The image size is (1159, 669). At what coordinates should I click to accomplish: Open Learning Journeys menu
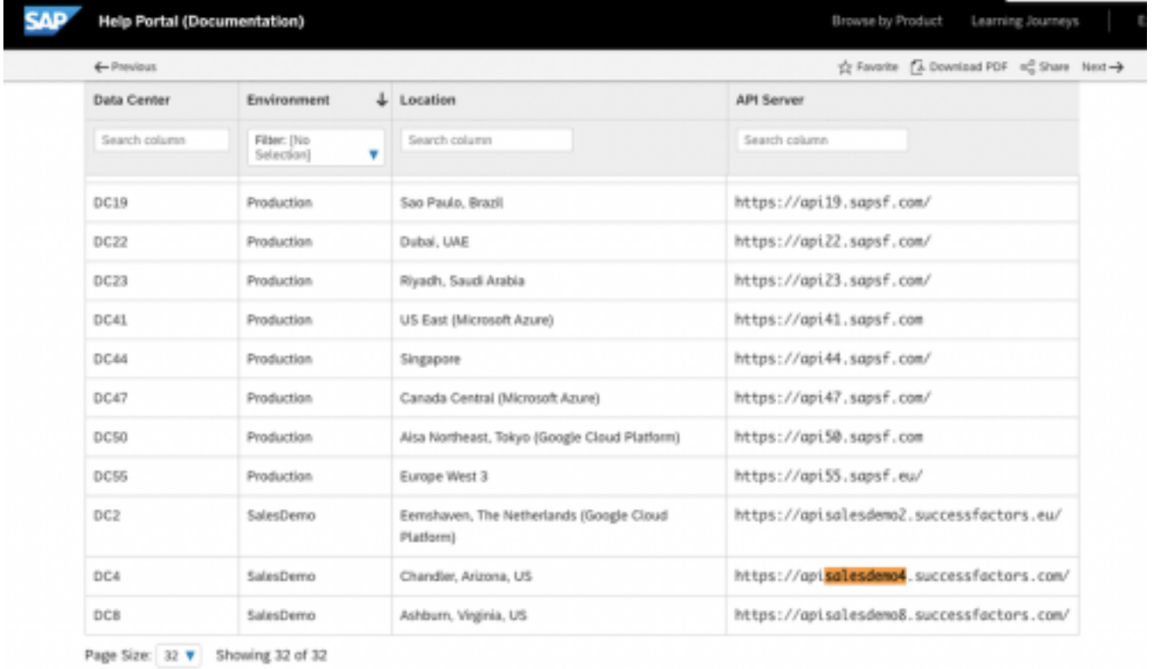pyautogui.click(x=1024, y=21)
